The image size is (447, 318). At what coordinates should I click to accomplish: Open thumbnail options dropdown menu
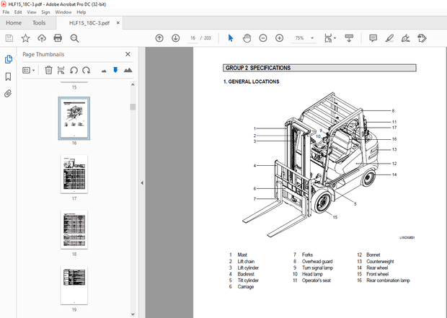click(x=29, y=70)
